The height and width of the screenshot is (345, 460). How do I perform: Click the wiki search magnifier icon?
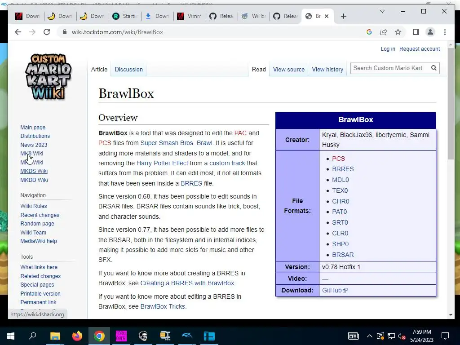click(x=433, y=68)
